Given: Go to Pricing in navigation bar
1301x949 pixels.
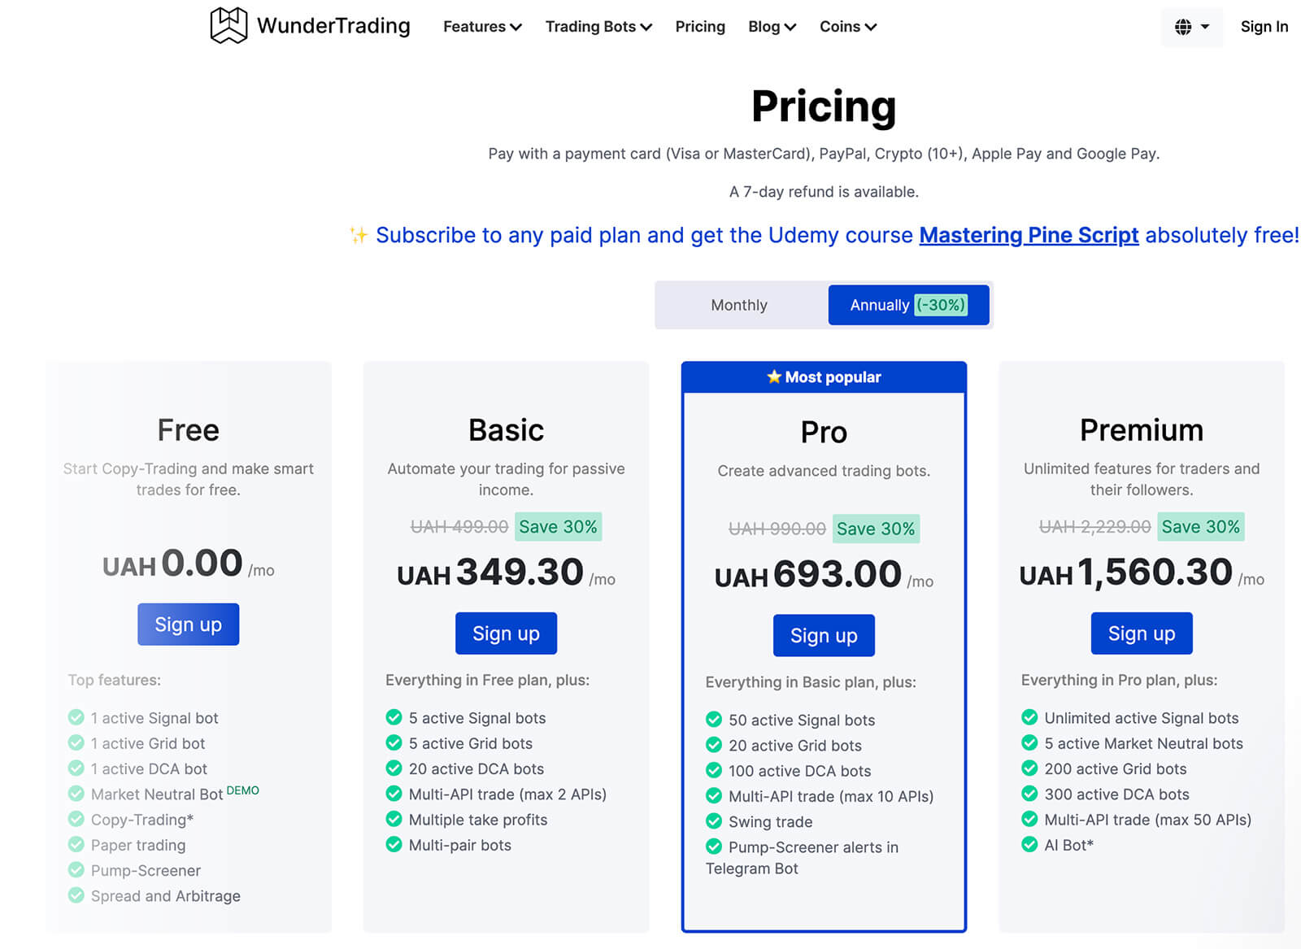Looking at the screenshot, I should [699, 27].
